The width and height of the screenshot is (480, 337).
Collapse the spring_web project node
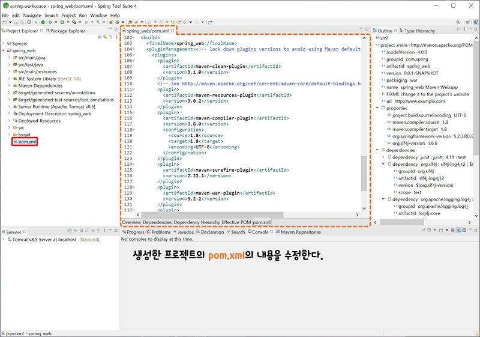(x=4, y=50)
